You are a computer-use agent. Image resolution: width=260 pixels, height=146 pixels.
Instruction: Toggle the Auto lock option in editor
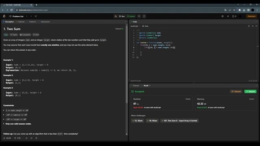[145, 26]
